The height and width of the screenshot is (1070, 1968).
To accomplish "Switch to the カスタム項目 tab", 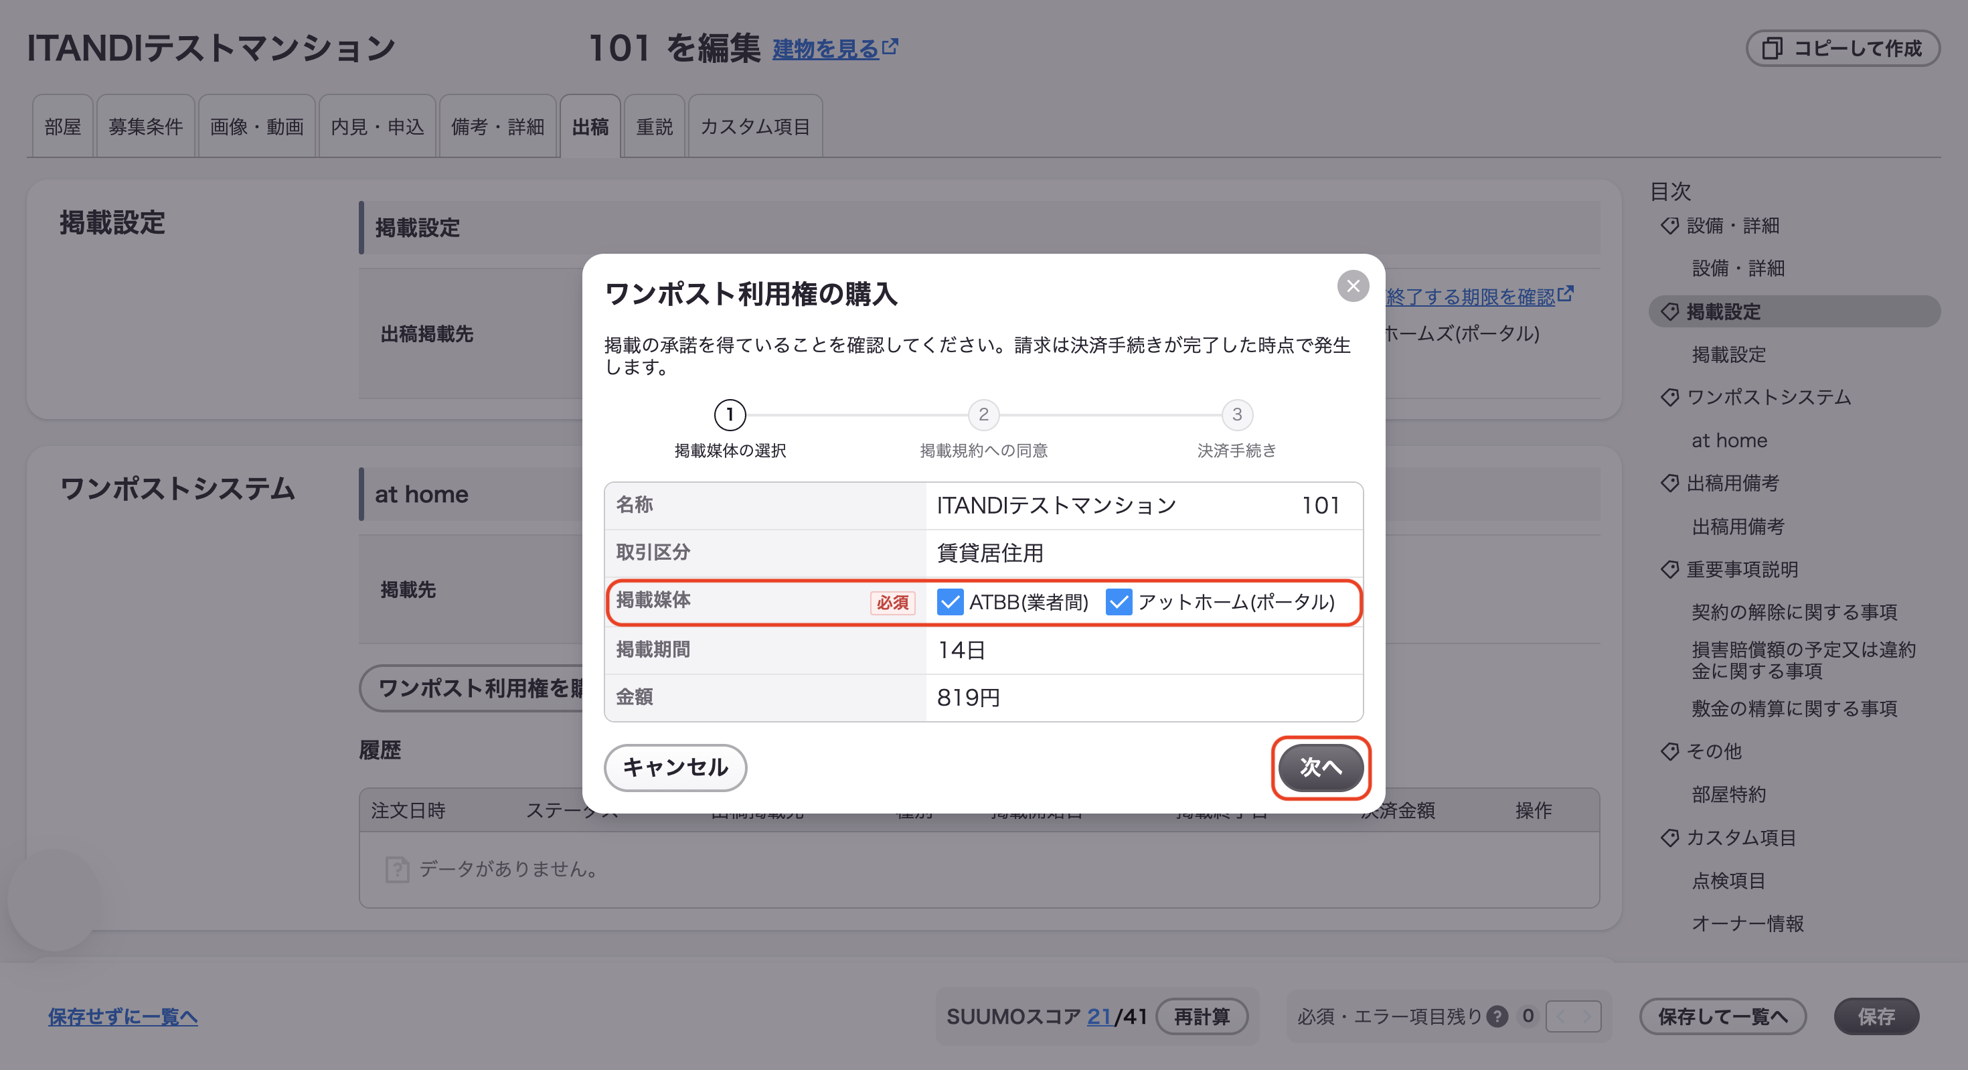I will click(x=755, y=126).
